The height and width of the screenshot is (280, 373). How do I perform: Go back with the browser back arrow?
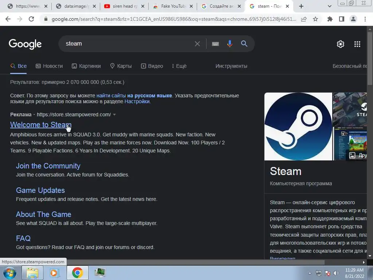click(x=8, y=19)
